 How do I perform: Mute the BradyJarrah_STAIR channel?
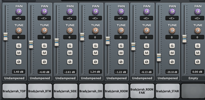point(172,53)
